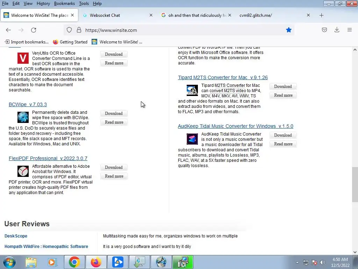Viewport: 358px width, 269px height.
Task: Open the globe network taskbar icon
Action: click(161, 262)
